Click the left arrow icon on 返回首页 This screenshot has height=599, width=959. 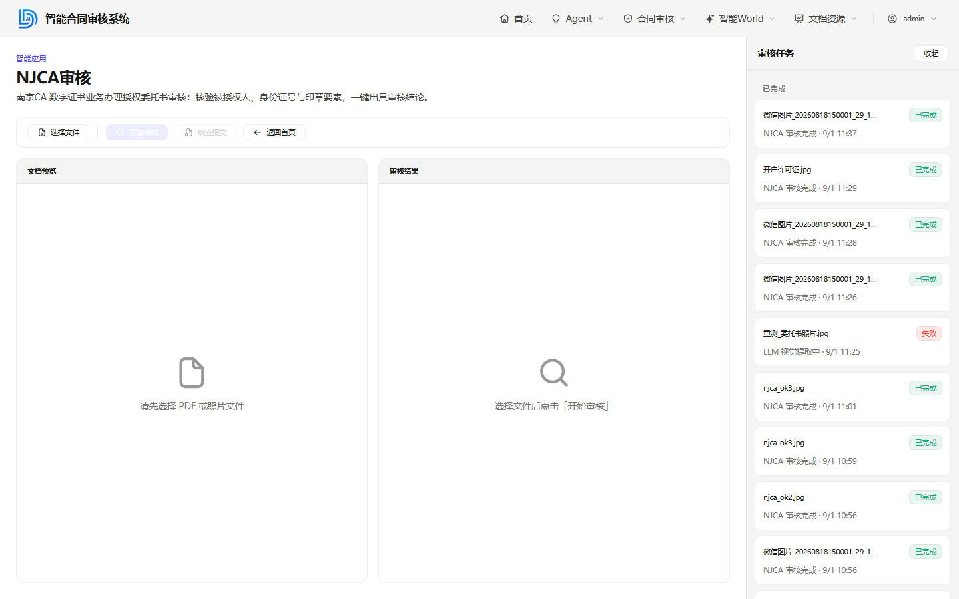click(x=258, y=132)
